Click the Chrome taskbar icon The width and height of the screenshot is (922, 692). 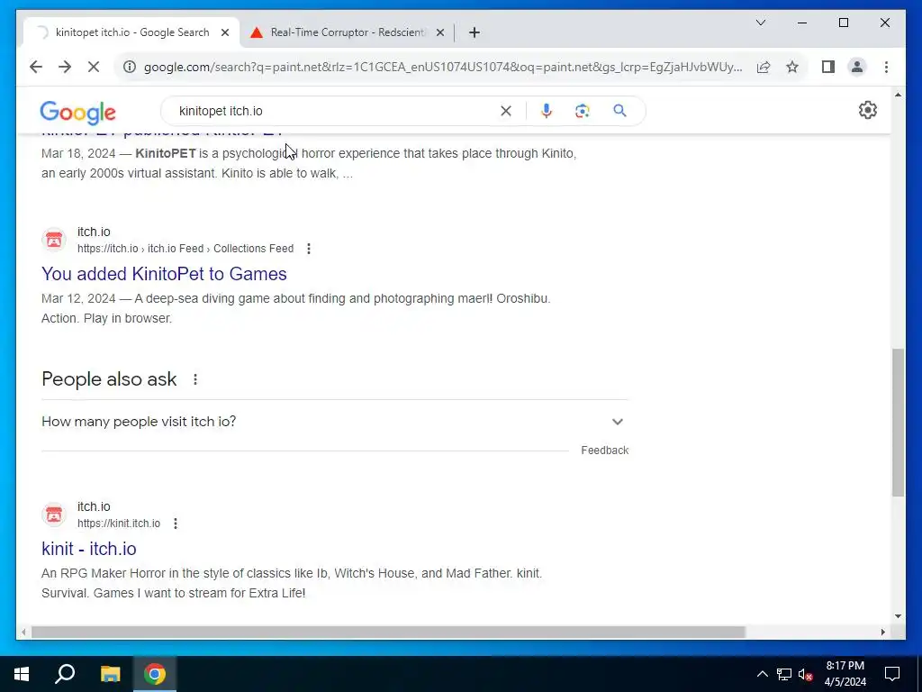tap(155, 674)
